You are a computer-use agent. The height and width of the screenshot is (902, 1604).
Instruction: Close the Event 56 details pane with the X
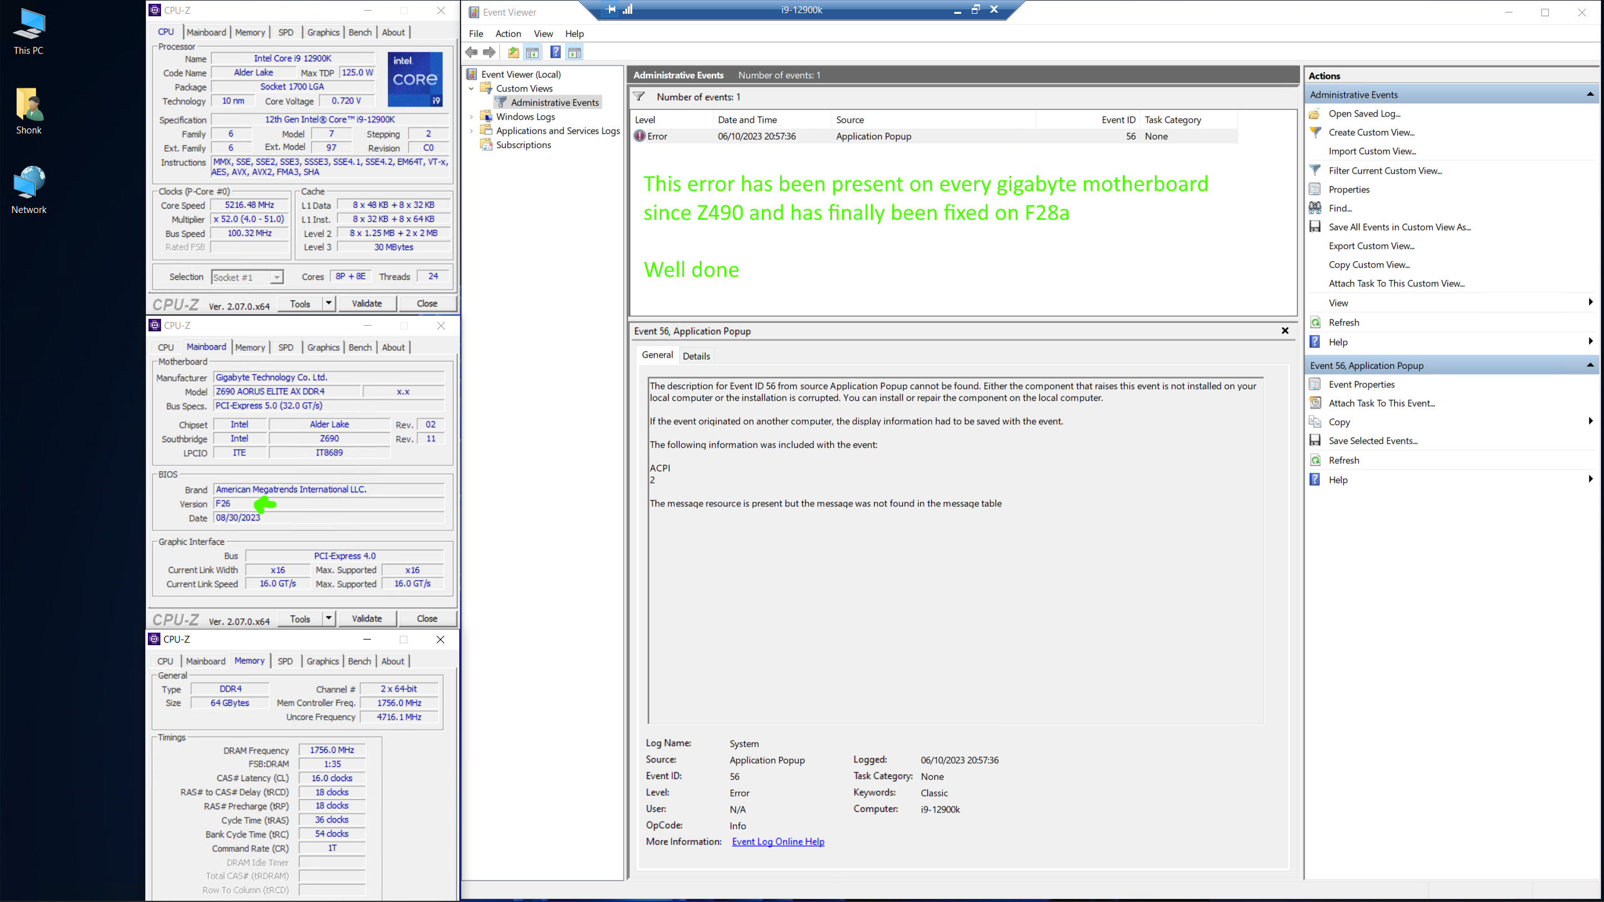coord(1285,330)
